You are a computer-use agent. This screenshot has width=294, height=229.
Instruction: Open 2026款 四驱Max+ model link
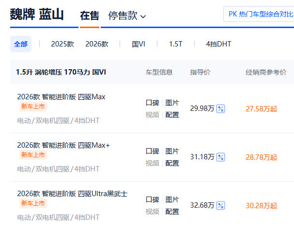pos(63,145)
